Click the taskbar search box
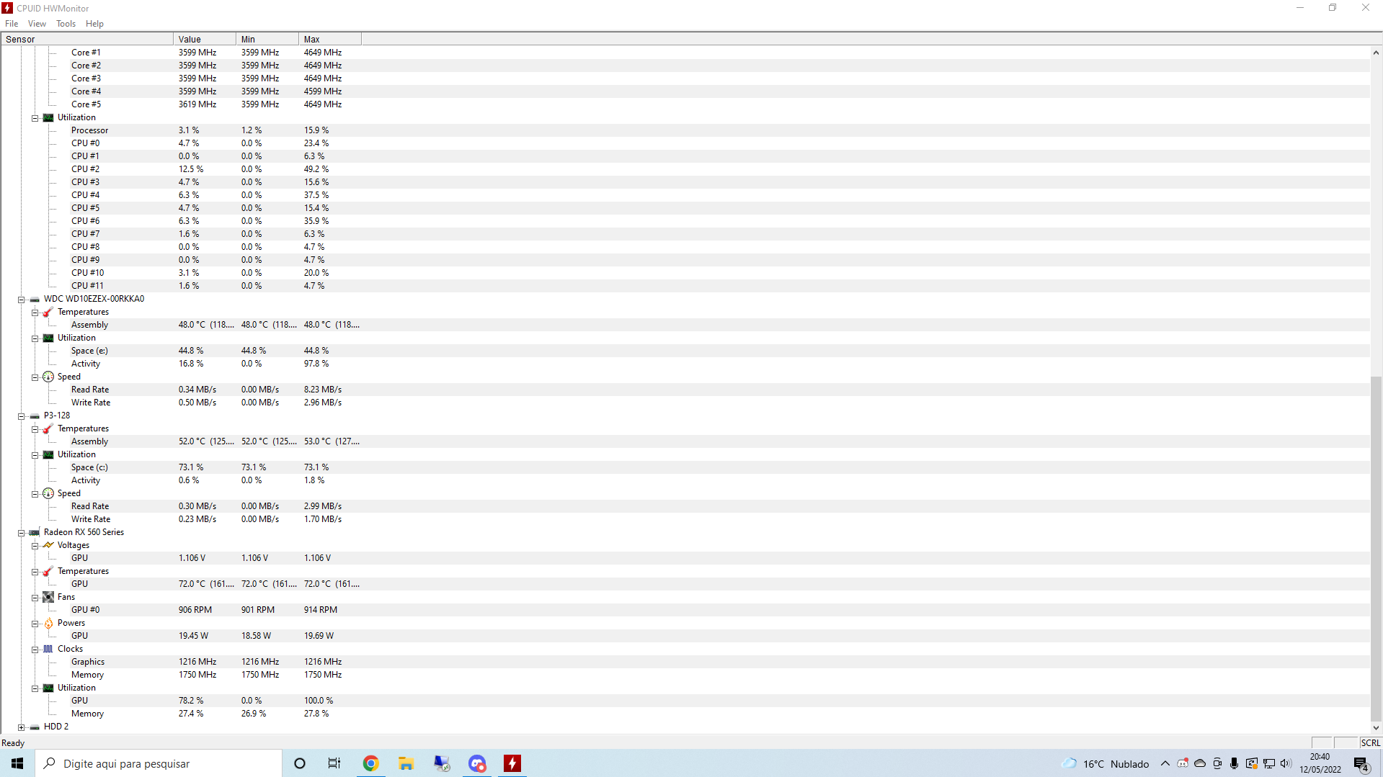Screen dimensions: 1383x777 [x=159, y=763]
